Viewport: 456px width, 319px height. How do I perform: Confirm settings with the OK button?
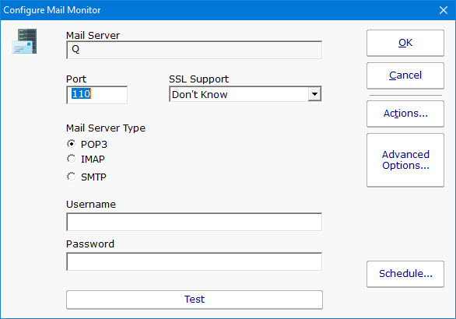[x=405, y=43]
